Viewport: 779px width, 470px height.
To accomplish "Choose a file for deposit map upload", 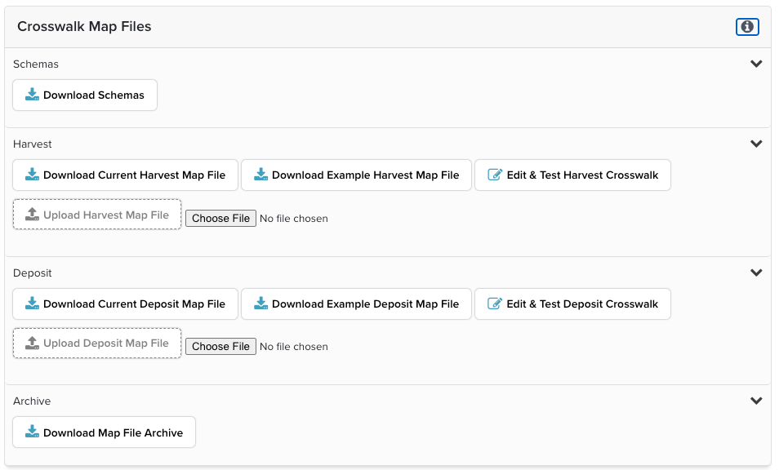I will point(220,347).
